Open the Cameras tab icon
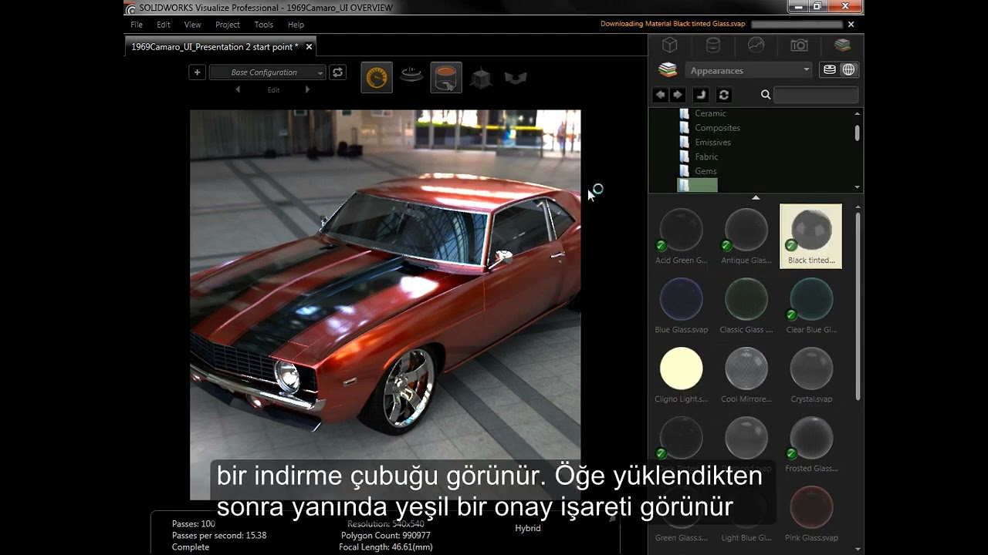The height and width of the screenshot is (555, 988). pyautogui.click(x=799, y=45)
